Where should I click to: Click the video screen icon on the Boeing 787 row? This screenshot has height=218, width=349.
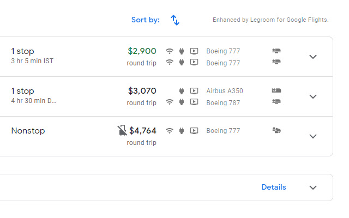pyautogui.click(x=194, y=102)
